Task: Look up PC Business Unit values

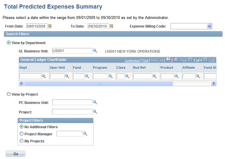Action: tap(95, 102)
